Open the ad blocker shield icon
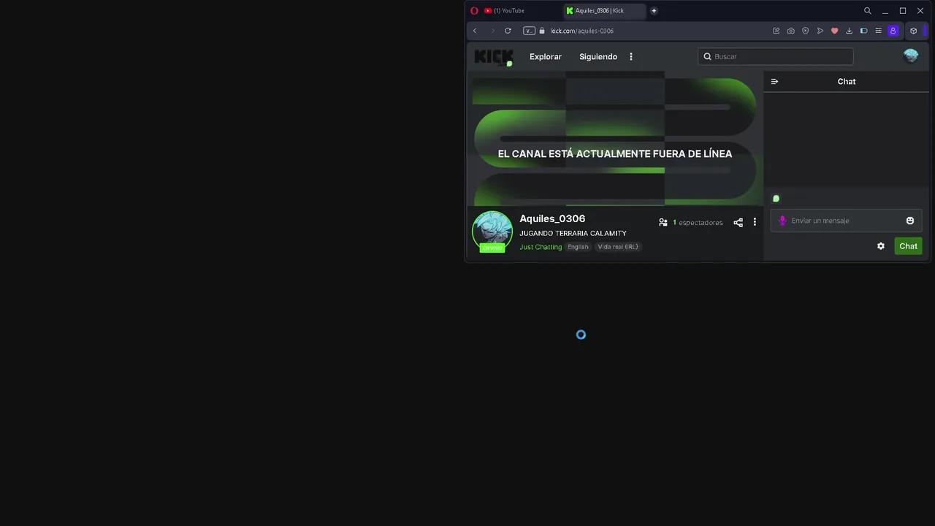The width and height of the screenshot is (935, 526). [x=806, y=31]
